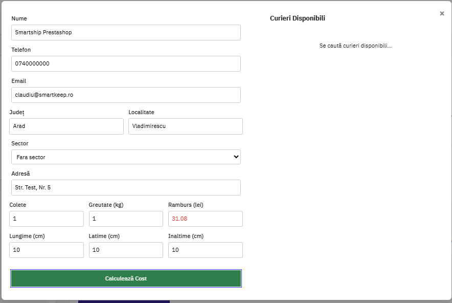This screenshot has height=303, width=452.
Task: Edit the Localitate field with Vladimirescu
Action: (x=185, y=126)
